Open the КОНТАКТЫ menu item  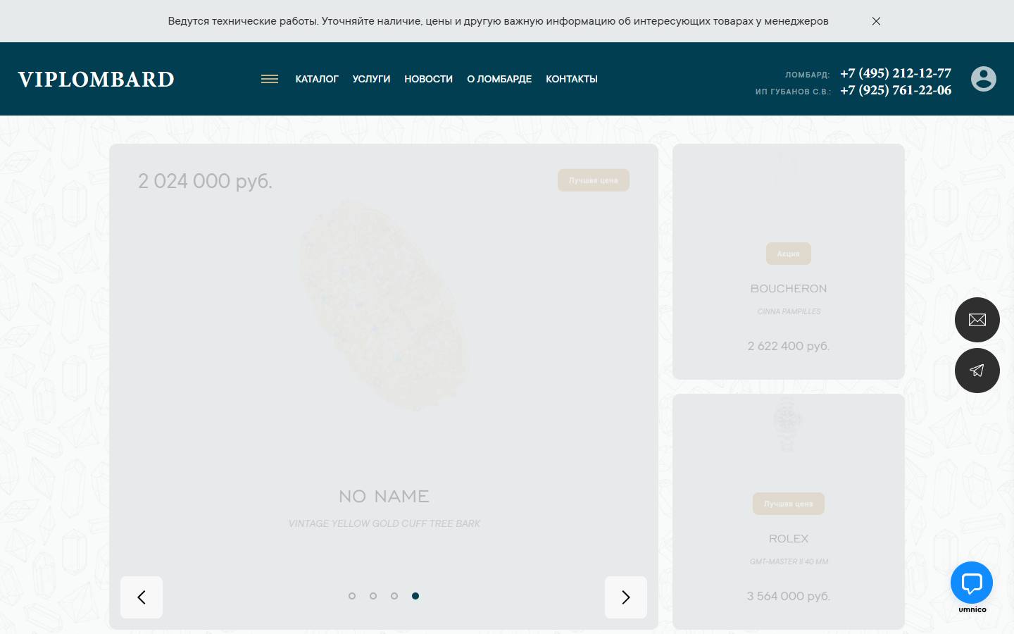coord(572,79)
